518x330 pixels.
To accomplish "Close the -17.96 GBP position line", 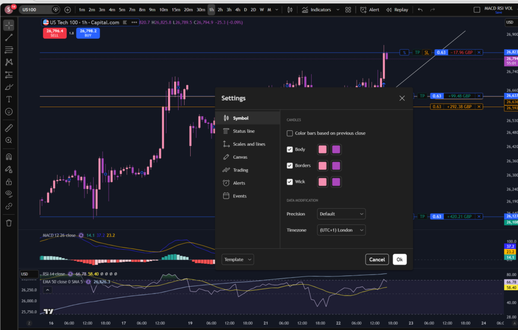I will point(479,53).
